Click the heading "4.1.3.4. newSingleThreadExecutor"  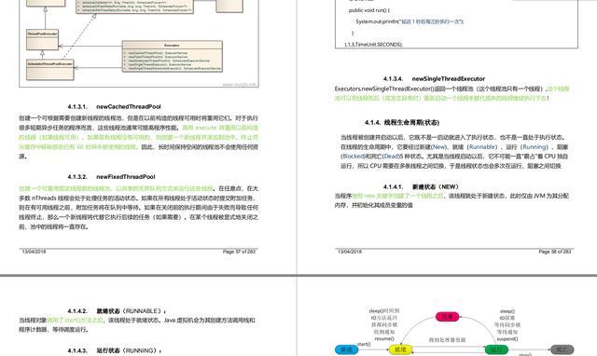434,78
